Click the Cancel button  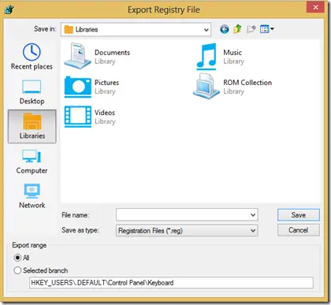(299, 230)
